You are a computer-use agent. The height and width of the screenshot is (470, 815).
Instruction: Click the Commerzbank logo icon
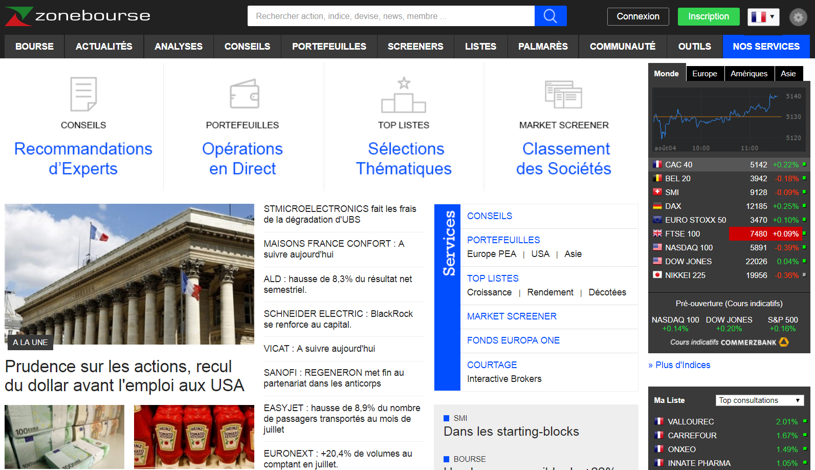click(x=784, y=342)
